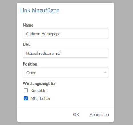Click the Name field with Audicon Homepage

click(66, 33)
